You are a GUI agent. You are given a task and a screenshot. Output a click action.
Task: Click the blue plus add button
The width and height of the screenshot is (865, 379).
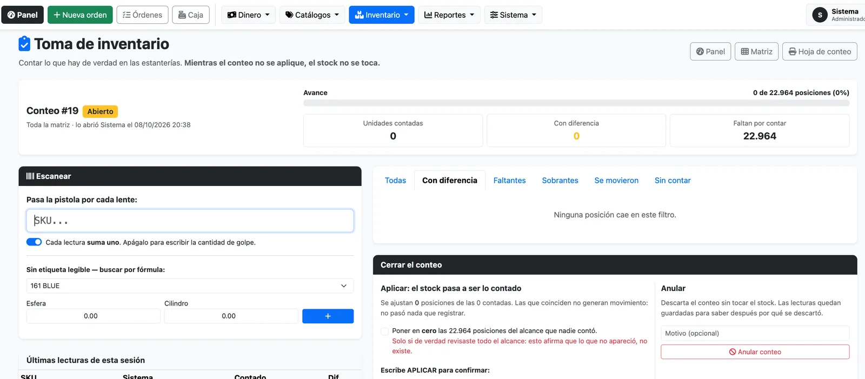point(328,316)
